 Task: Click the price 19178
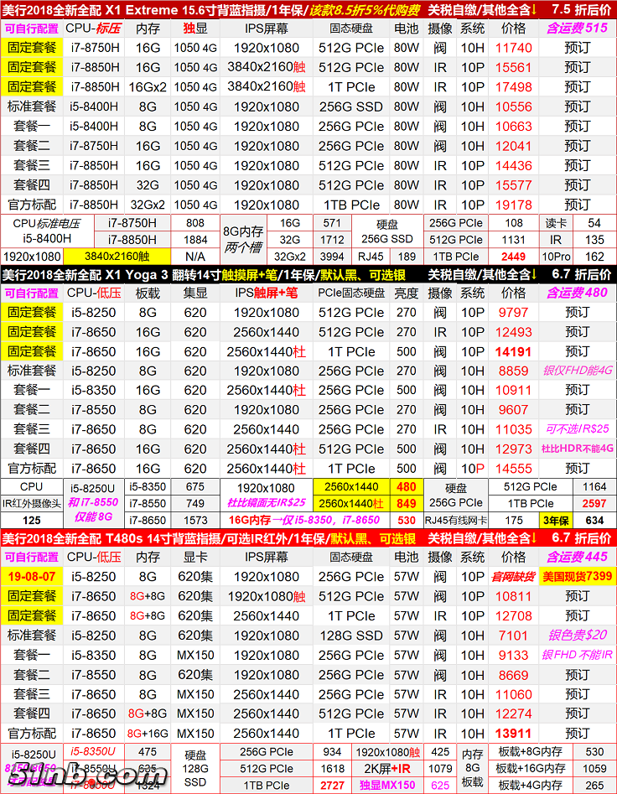[x=513, y=205]
